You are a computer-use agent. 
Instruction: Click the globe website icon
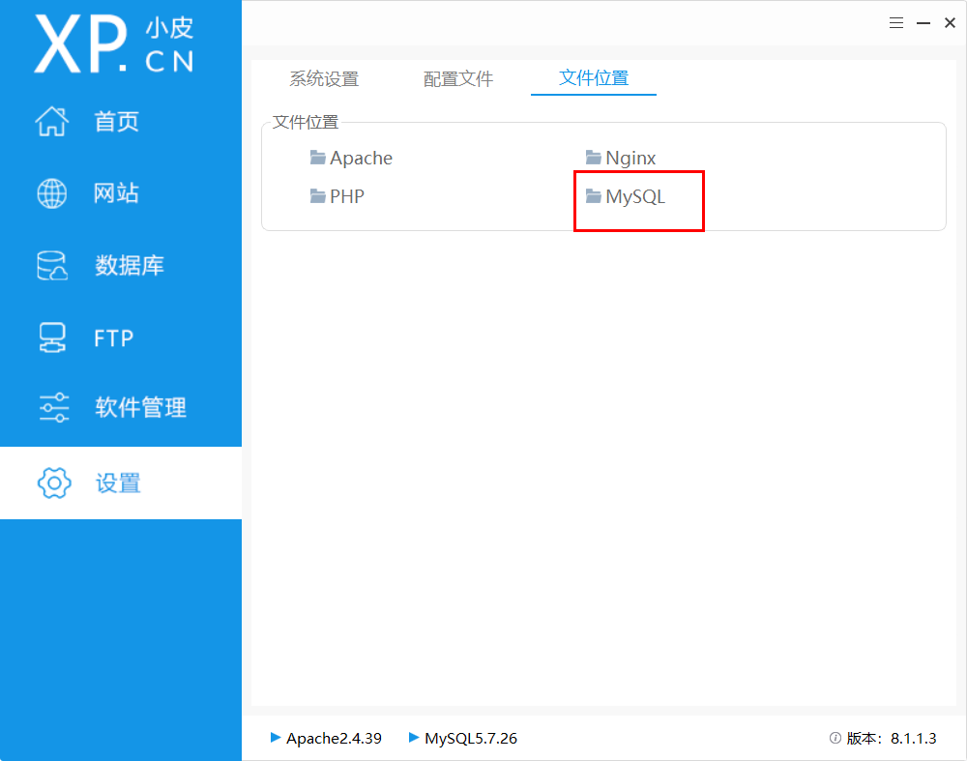(x=52, y=193)
